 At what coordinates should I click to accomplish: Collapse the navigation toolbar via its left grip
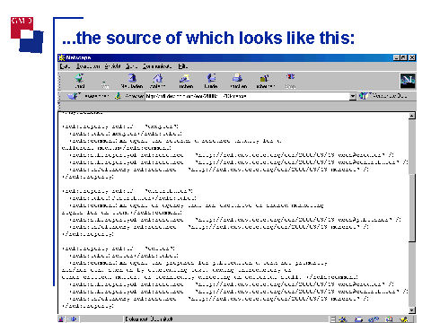59,81
